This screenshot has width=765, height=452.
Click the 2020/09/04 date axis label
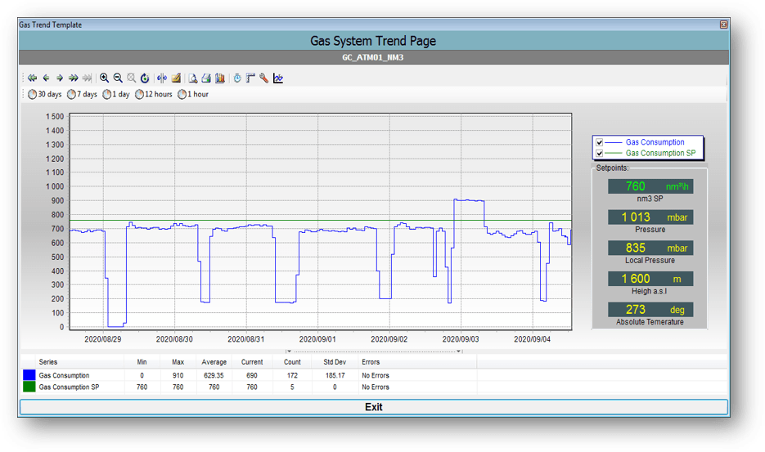click(x=533, y=339)
